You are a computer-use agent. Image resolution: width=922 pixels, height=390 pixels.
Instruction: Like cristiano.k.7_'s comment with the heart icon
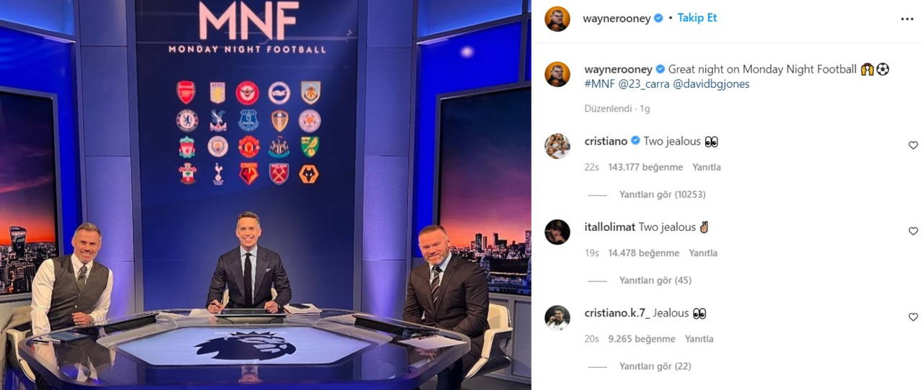(913, 317)
